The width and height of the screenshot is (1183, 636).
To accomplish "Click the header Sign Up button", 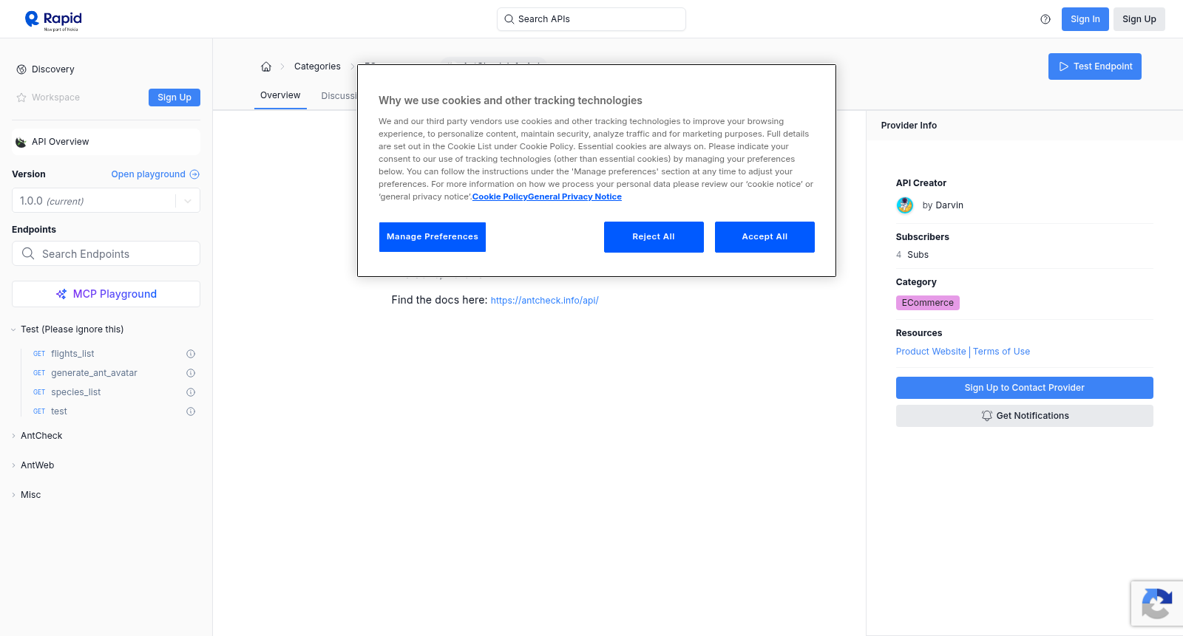I will tap(1139, 19).
